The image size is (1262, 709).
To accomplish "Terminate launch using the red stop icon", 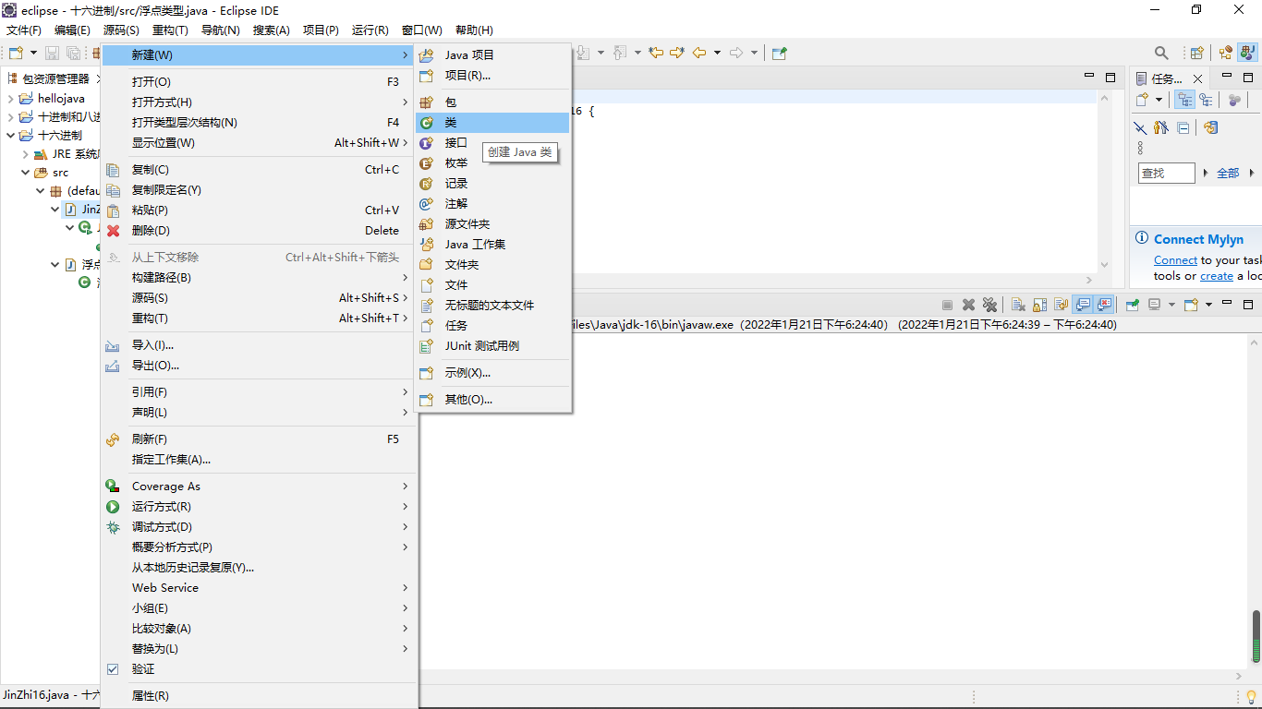I will click(x=948, y=307).
